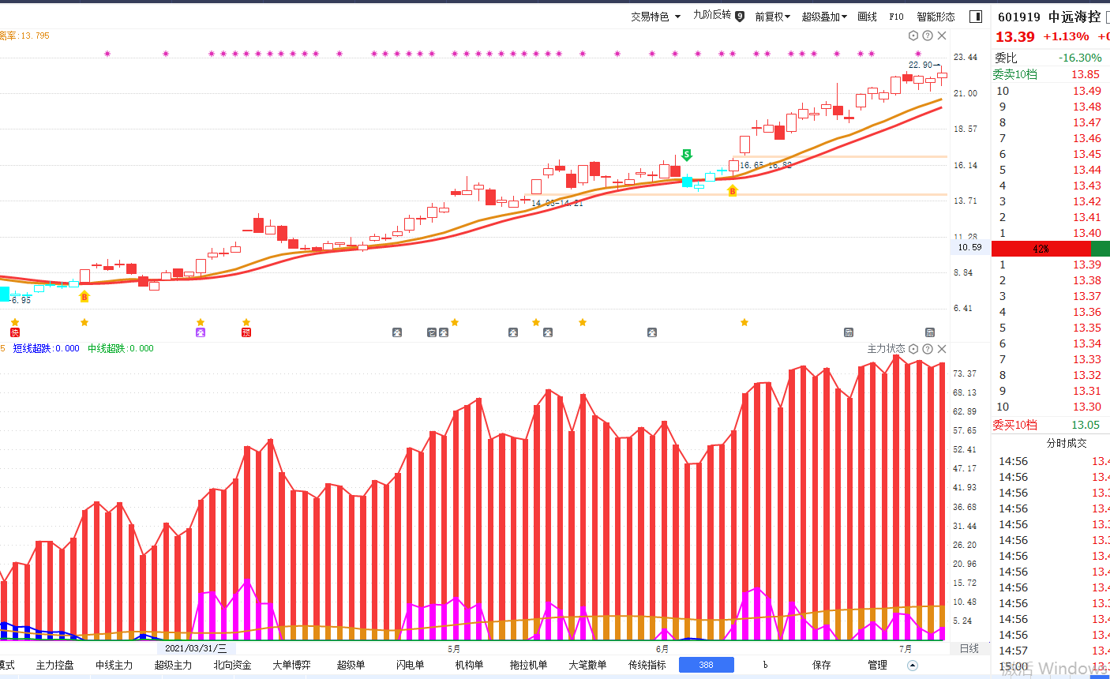Click the 中线超跌 indicator legend label
The image size is (1110, 679).
point(121,348)
